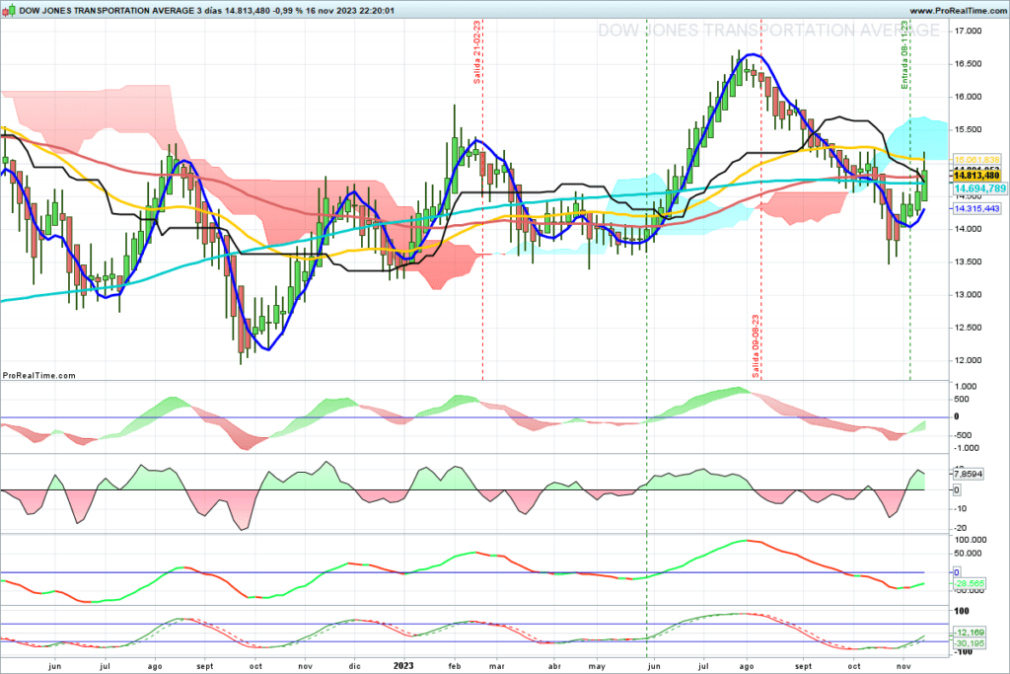Click the 13.000 price axis label
This screenshot has width=1010, height=674.
pos(969,294)
